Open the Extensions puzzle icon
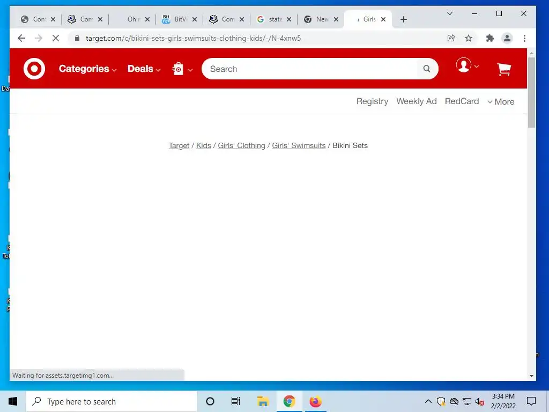 490,38
